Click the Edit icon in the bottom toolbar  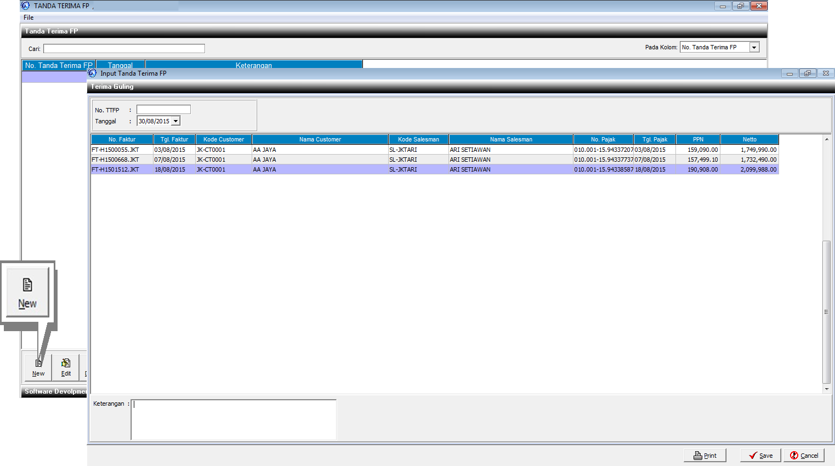tap(66, 366)
